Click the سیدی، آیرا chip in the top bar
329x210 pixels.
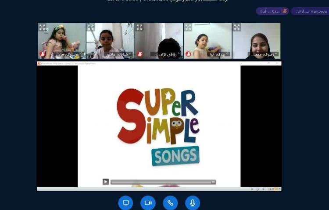pyautogui.click(x=272, y=11)
